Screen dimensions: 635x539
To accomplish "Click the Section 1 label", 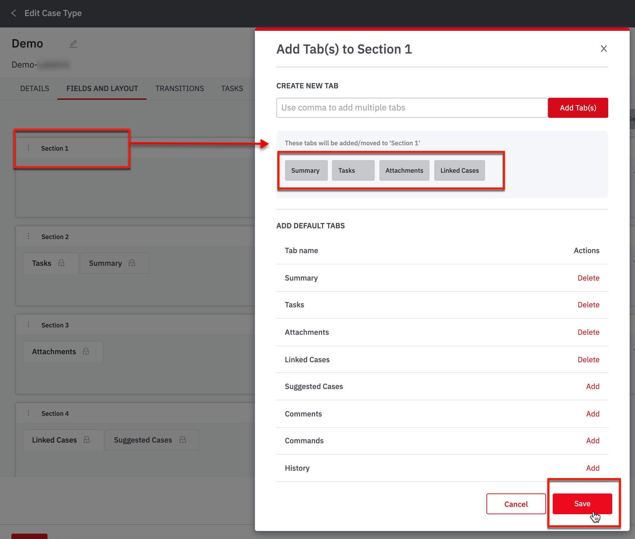I will 55,148.
